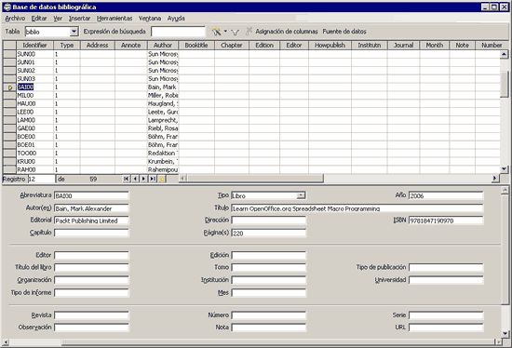
Task: Go to the first record
Action: pyautogui.click(x=127, y=179)
